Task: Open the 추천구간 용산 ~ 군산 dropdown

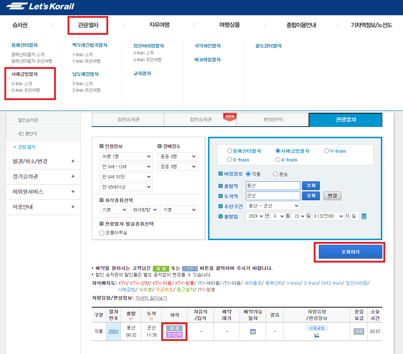Action: click(x=273, y=206)
